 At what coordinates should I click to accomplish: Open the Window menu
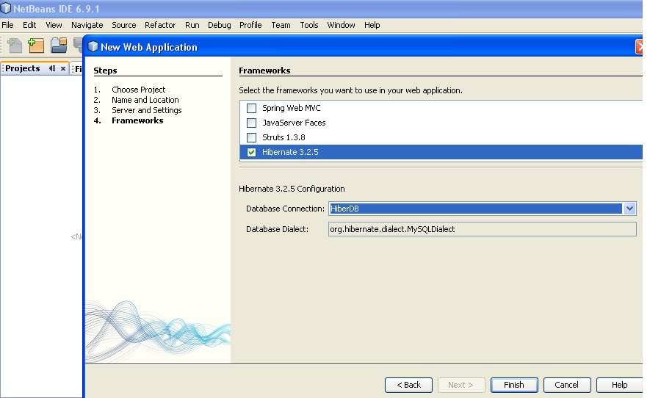pyautogui.click(x=341, y=25)
